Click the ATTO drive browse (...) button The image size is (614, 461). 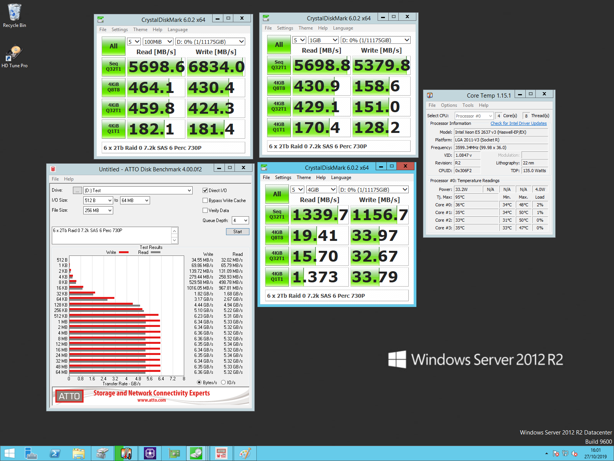[x=77, y=191]
